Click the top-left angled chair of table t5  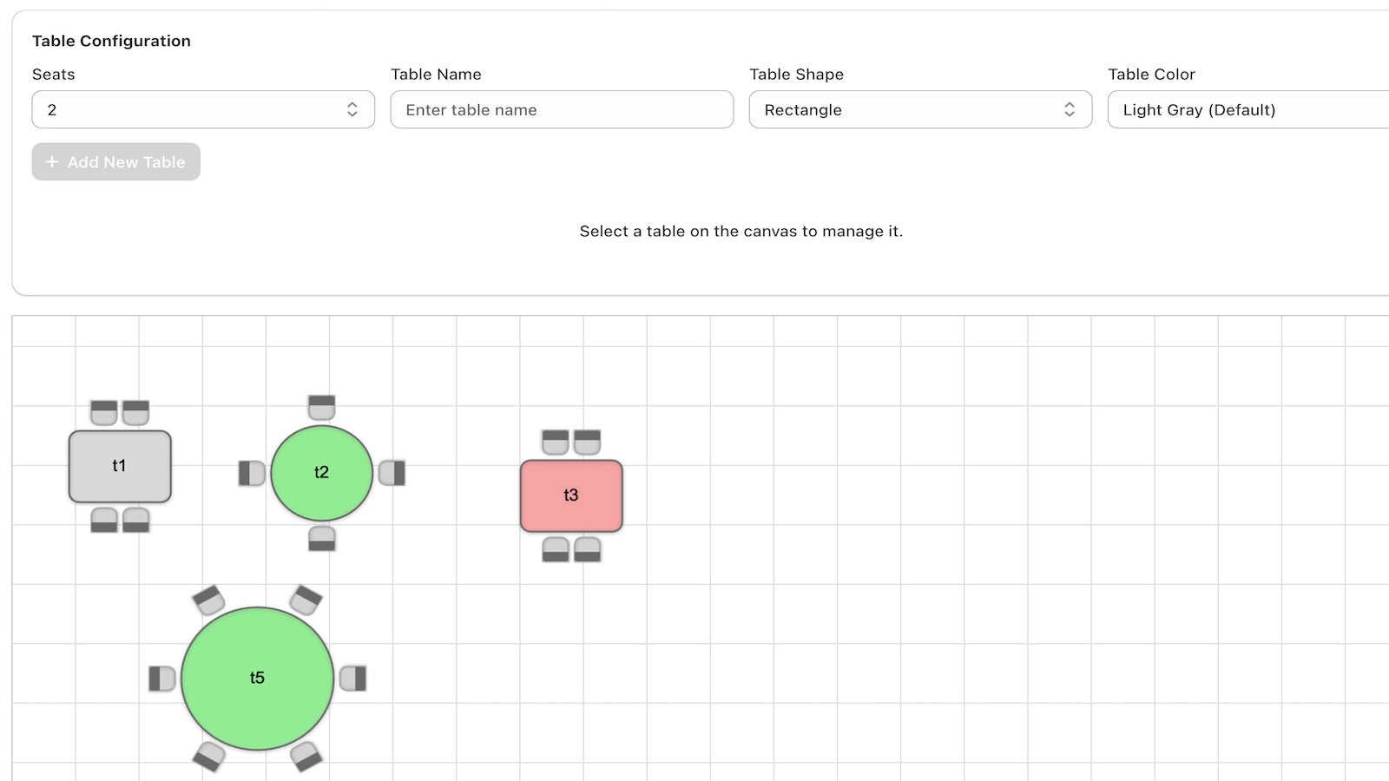click(209, 601)
